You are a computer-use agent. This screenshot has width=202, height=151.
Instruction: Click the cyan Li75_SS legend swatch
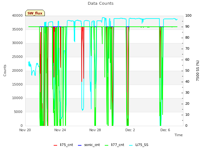click(131, 145)
